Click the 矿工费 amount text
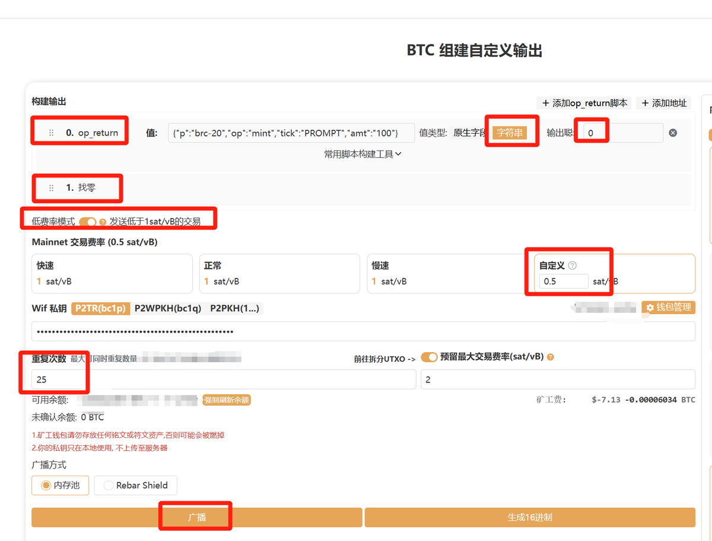The width and height of the screenshot is (712, 541). (643, 400)
